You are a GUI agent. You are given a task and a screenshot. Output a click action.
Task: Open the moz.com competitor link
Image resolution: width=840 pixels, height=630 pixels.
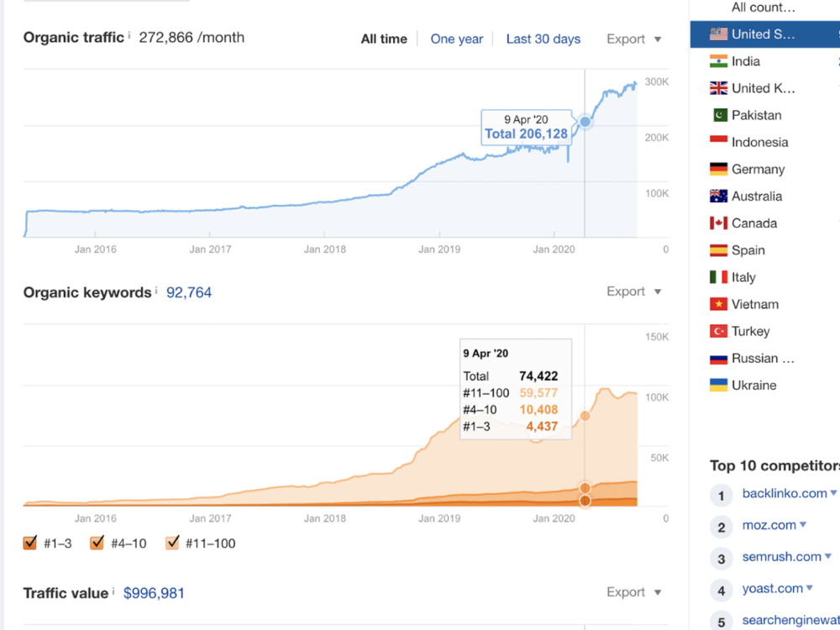[x=769, y=525]
